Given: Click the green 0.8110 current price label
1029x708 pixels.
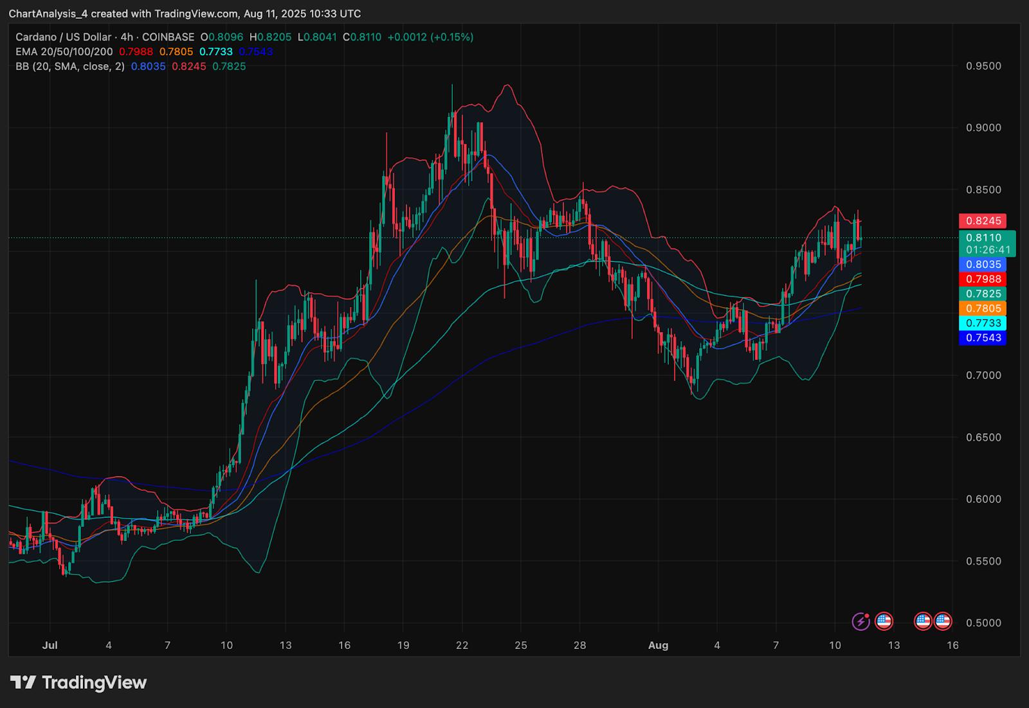Looking at the screenshot, I should tap(987, 238).
